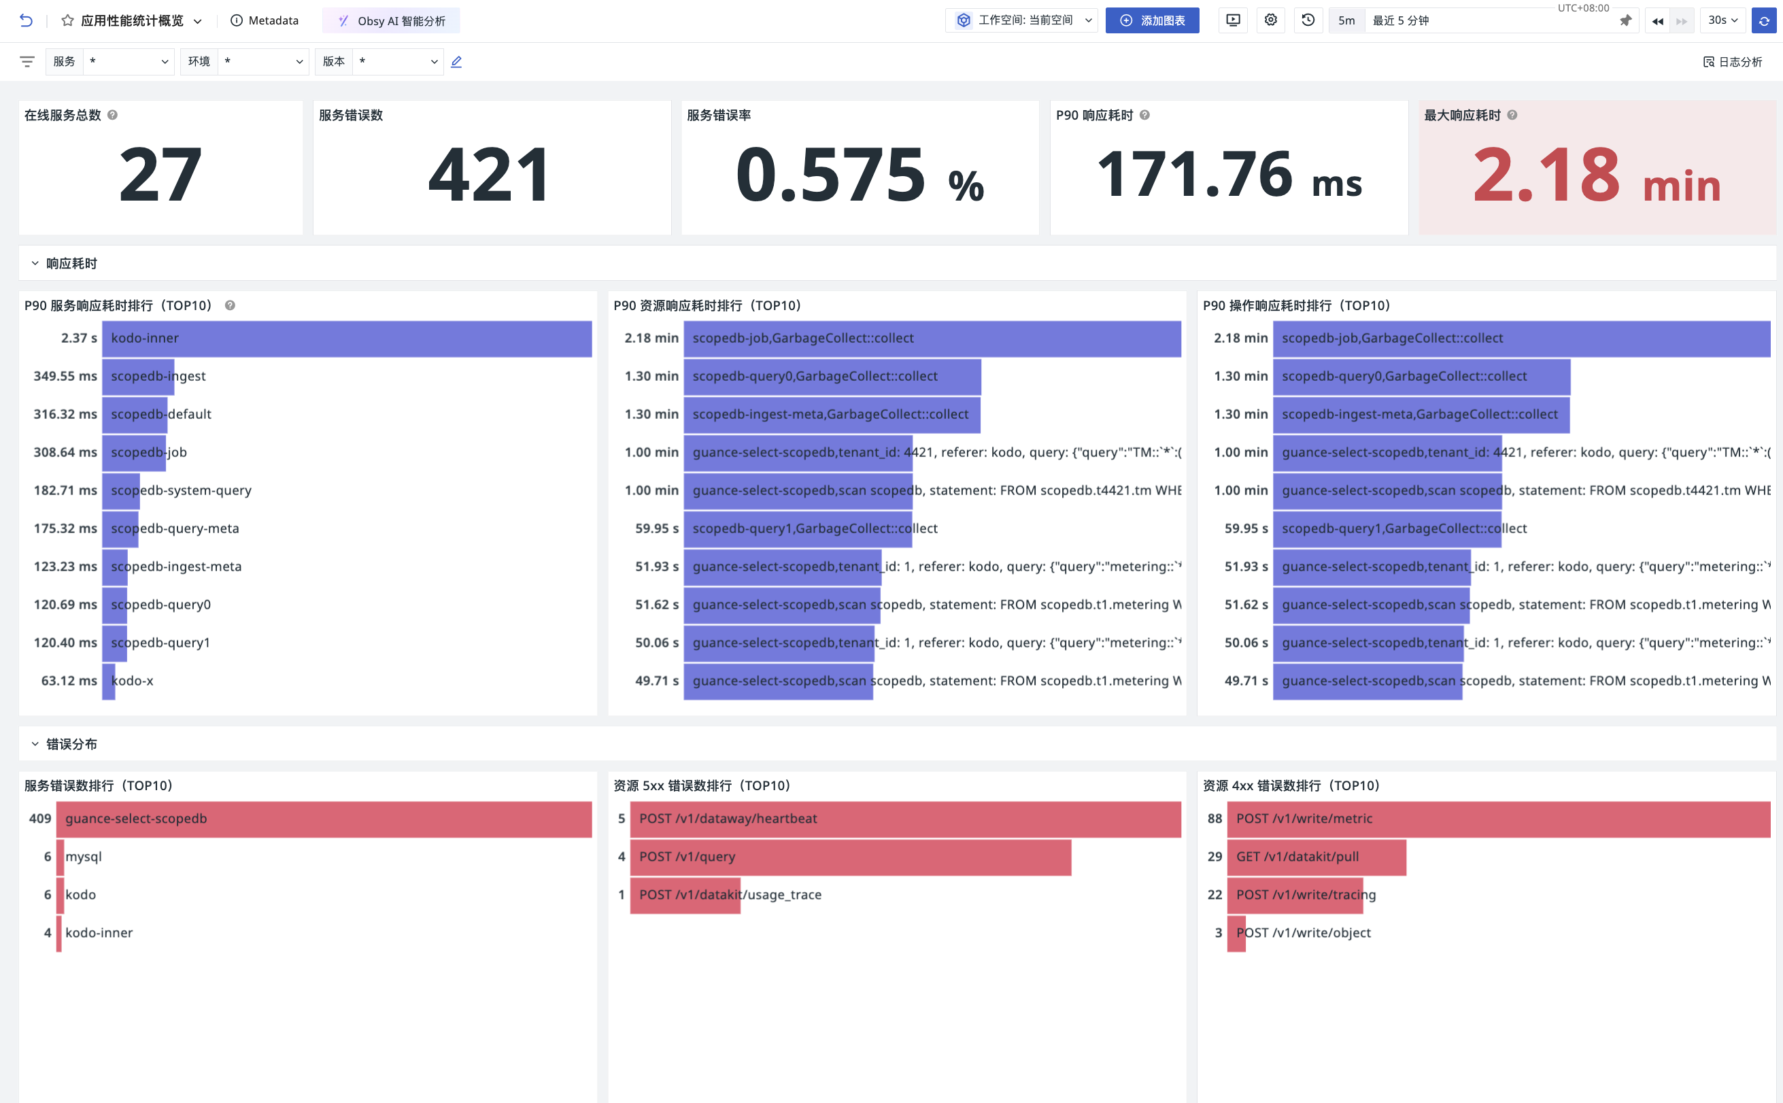Open the history clock icon
The width and height of the screenshot is (1783, 1103).
[1308, 20]
